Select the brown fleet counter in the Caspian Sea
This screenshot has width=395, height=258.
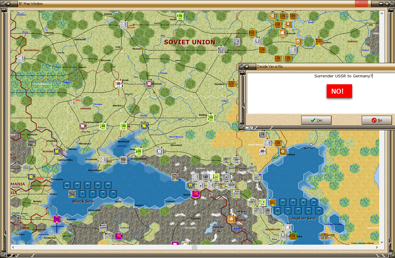coord(273,202)
